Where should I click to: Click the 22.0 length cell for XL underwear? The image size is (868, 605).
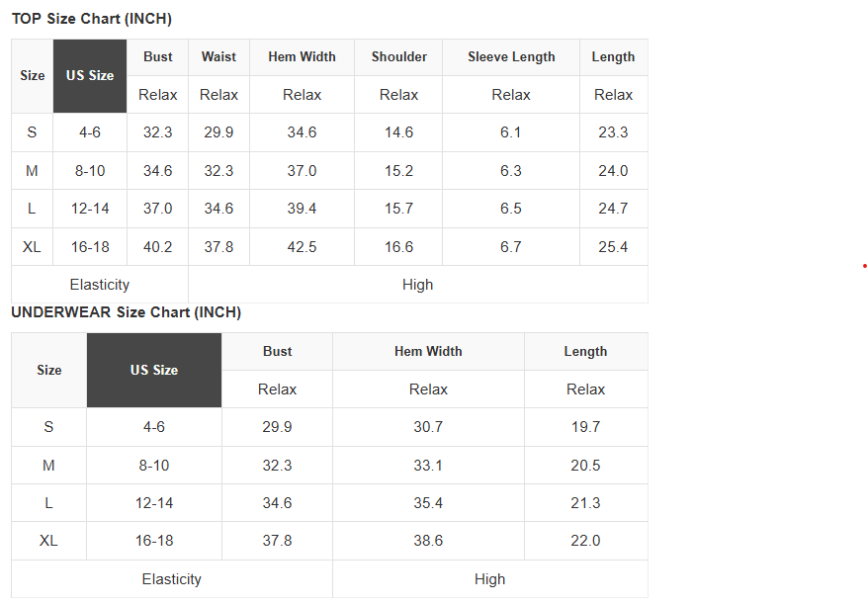(x=585, y=541)
